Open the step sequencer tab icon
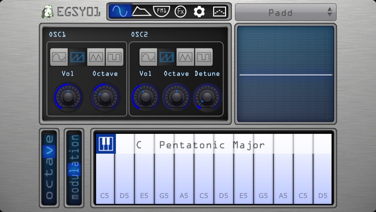The image size is (376, 212). coord(220,11)
